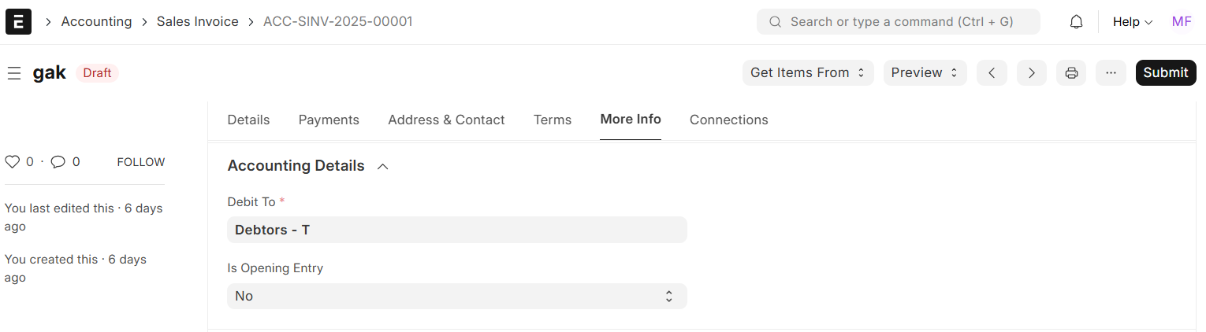The image size is (1206, 332).
Task: Open the three-dots more options menu
Action: point(1111,73)
